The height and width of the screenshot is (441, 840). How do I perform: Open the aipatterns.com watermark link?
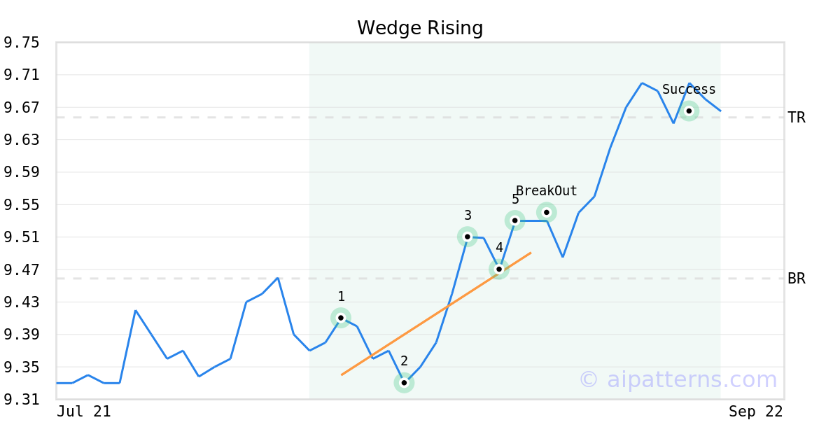point(678,379)
